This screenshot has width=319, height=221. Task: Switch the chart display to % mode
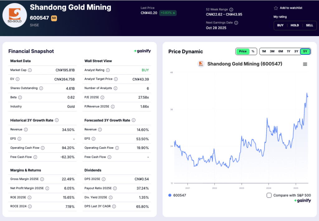tap(253, 51)
